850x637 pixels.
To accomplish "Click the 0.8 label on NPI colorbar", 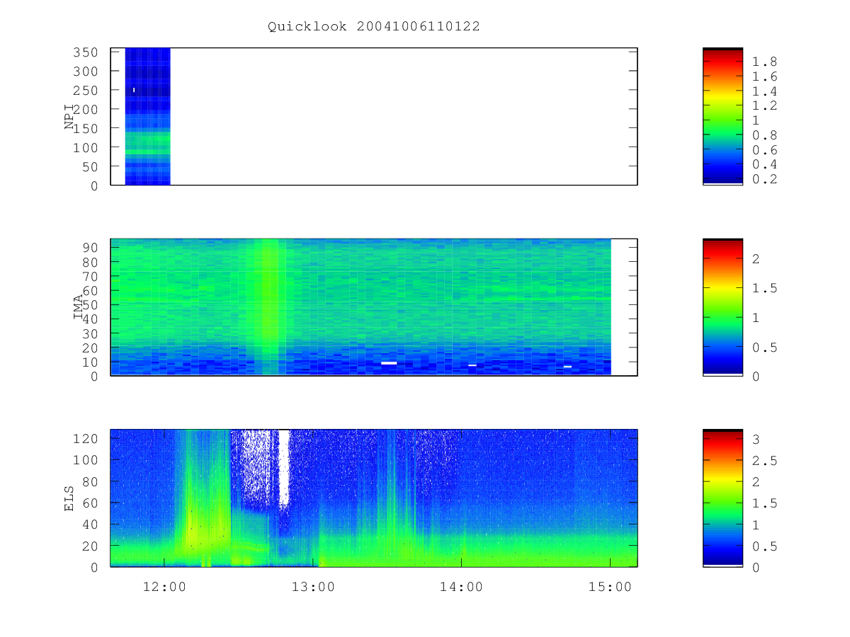I will point(764,135).
